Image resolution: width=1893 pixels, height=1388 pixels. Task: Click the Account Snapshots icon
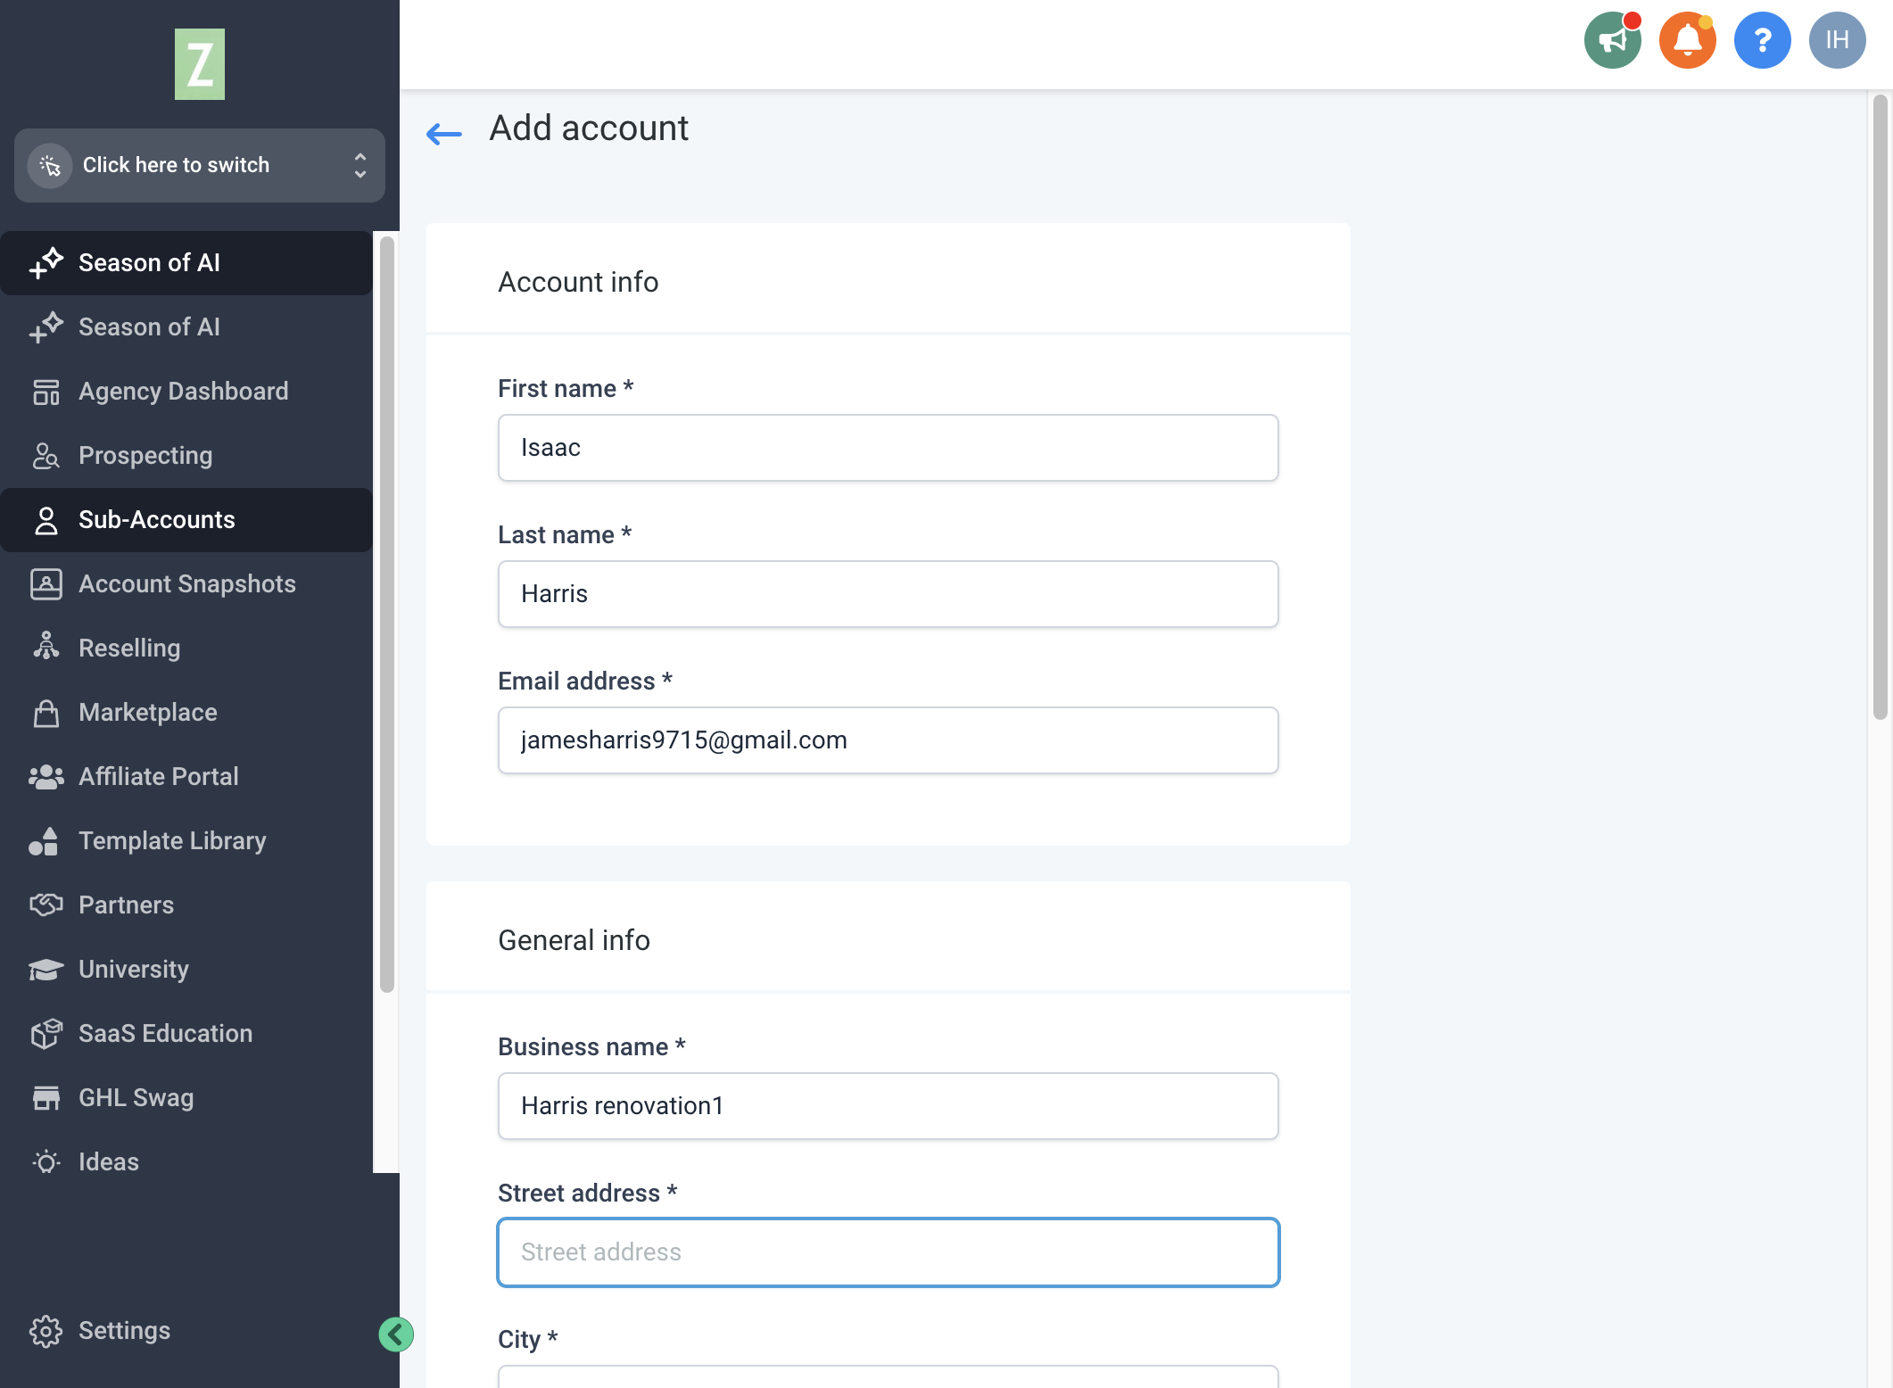(45, 584)
